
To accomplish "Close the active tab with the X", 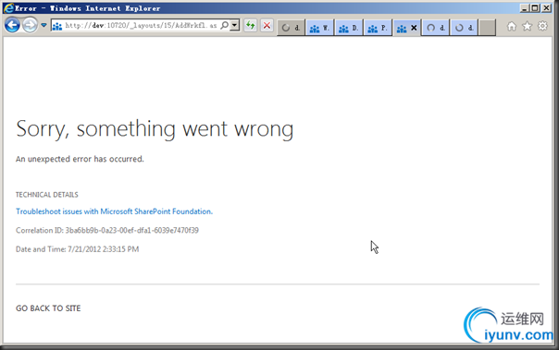I will (414, 28).
